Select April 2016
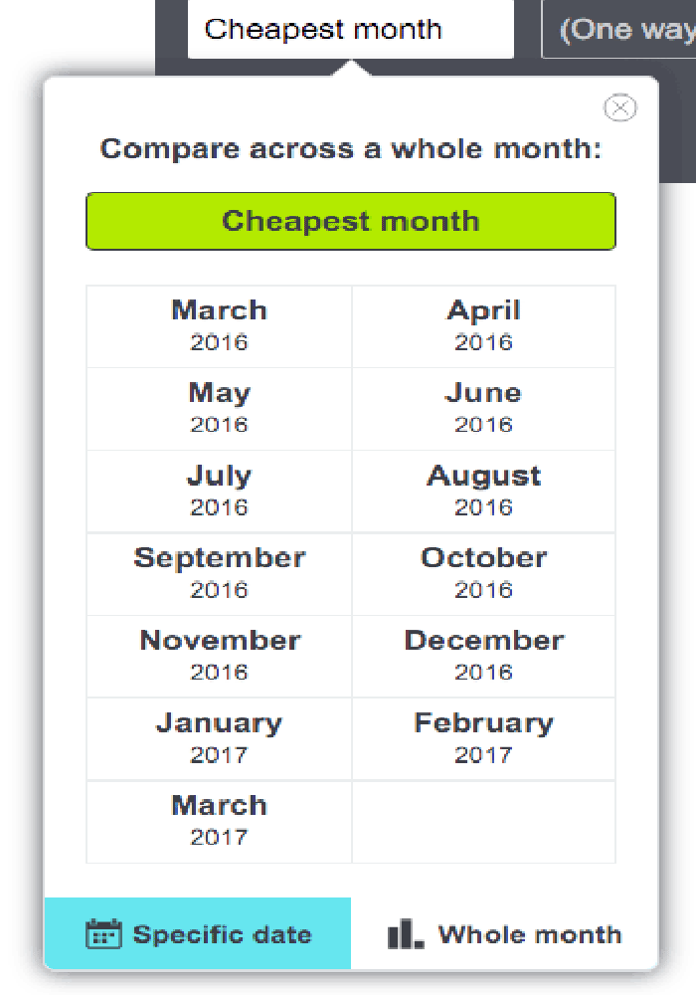The width and height of the screenshot is (696, 995). pos(483,326)
